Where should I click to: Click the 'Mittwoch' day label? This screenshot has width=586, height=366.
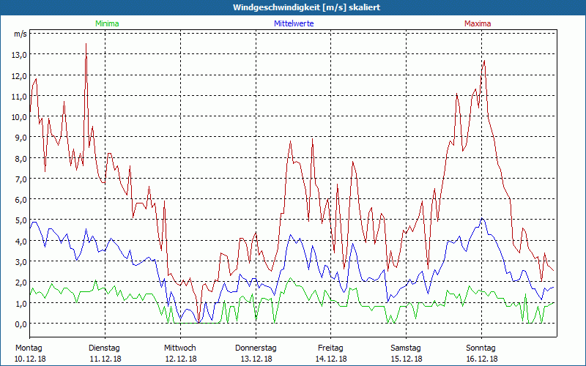click(179, 348)
